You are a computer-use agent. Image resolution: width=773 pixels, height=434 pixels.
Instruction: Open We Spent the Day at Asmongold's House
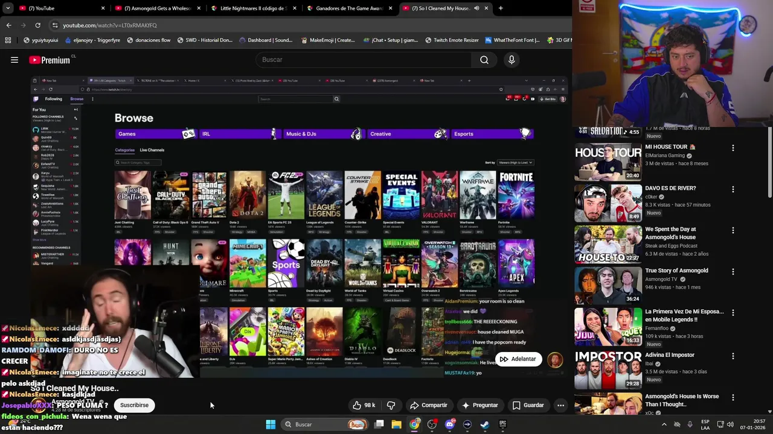[x=670, y=233]
